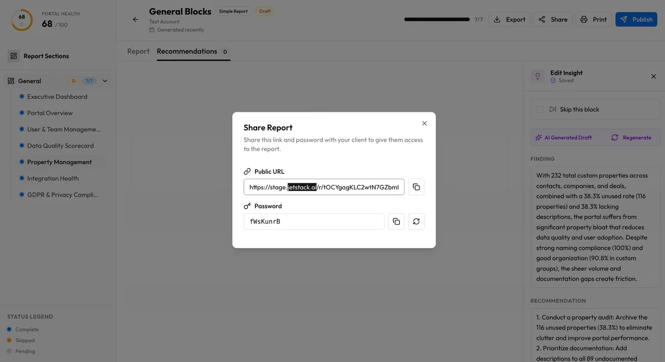Click the back arrow beside General Blocks
This screenshot has width=665, height=362.
point(135,19)
